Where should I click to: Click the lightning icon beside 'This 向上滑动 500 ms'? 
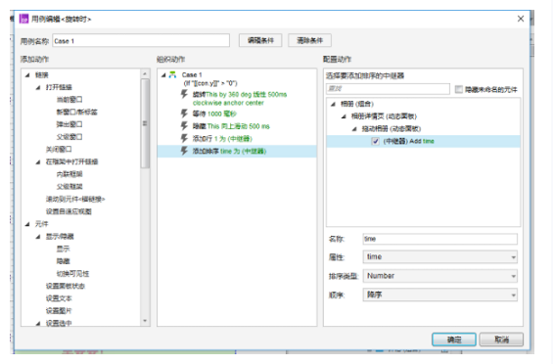(184, 126)
